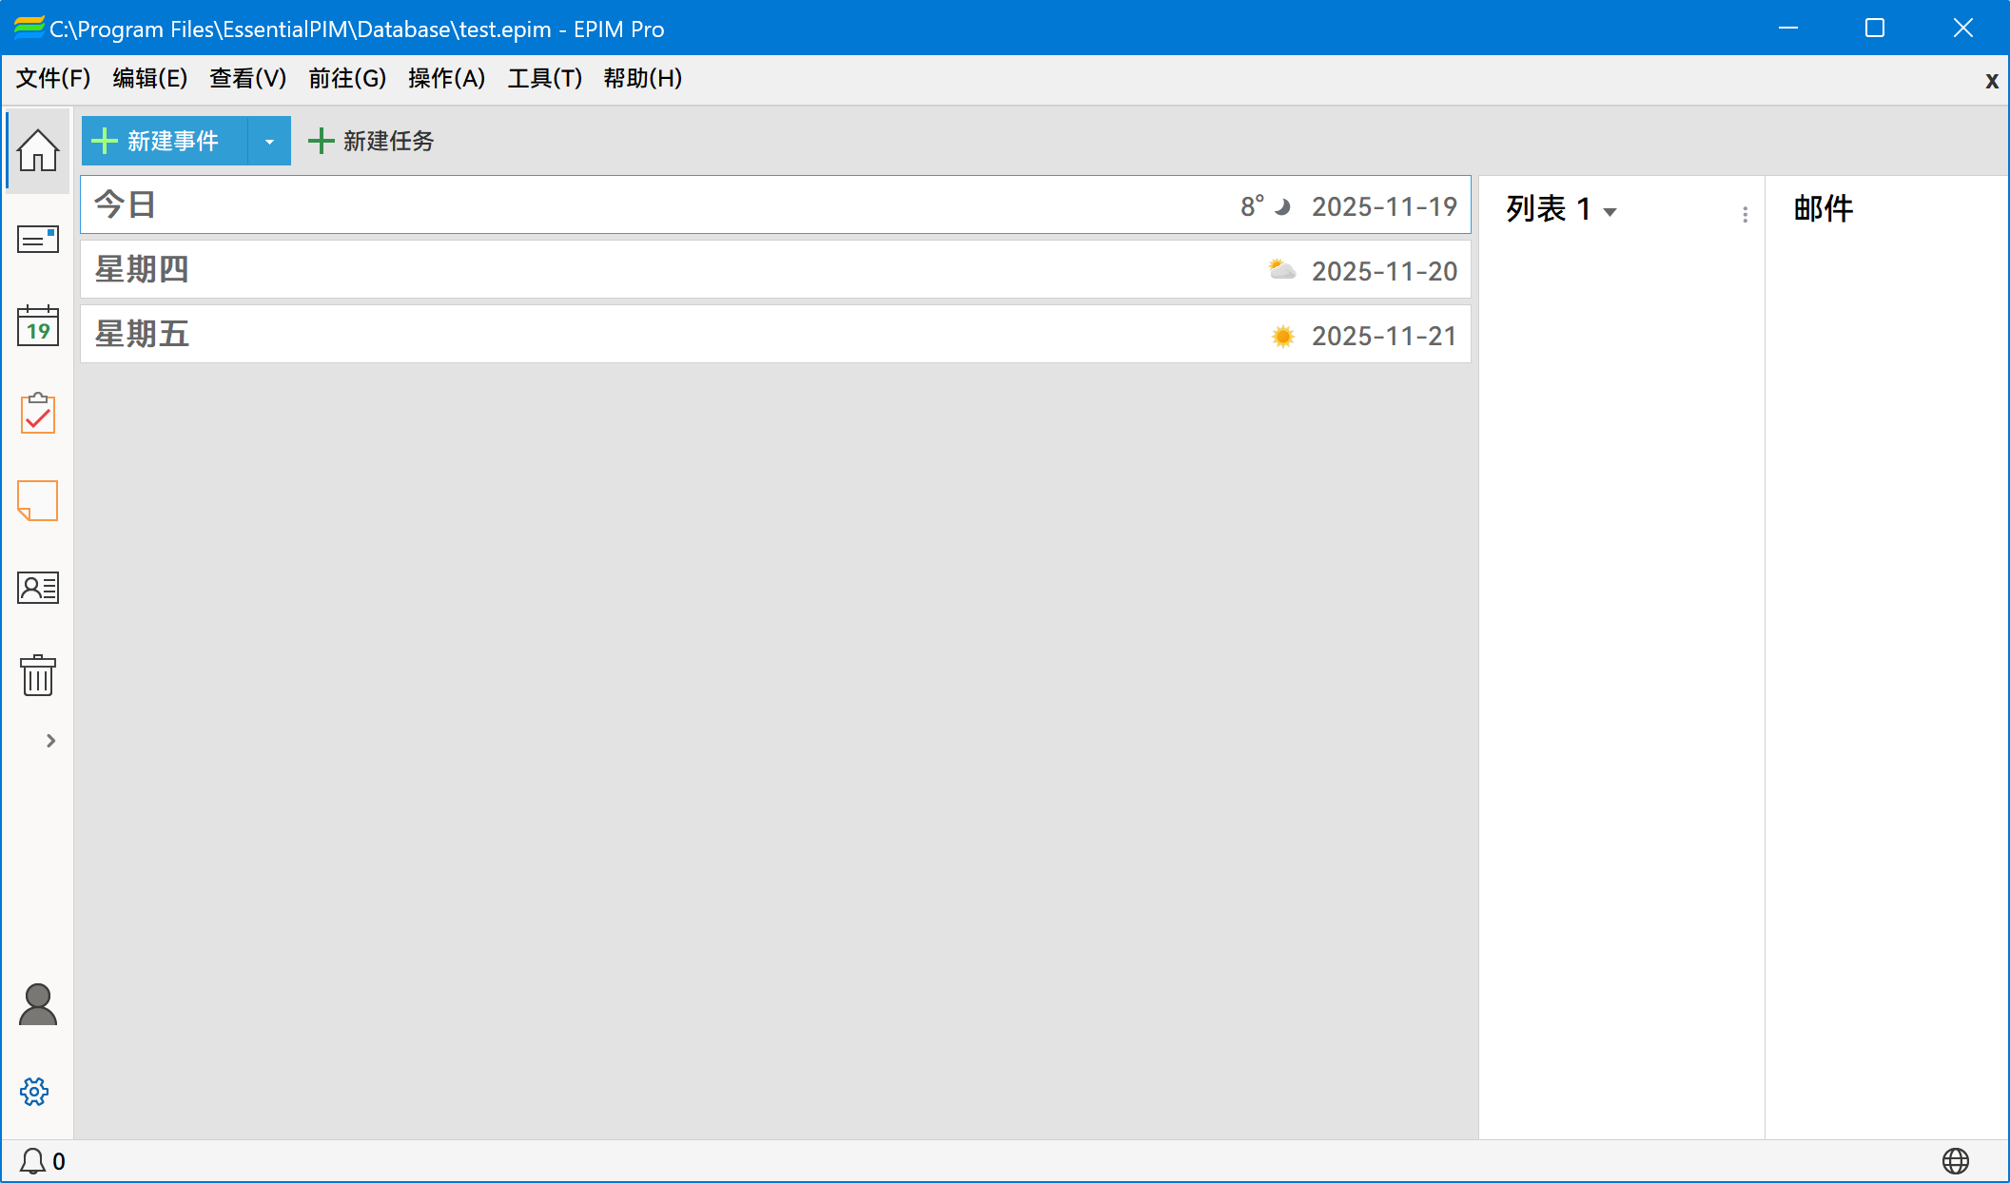Screen dimensions: 2010x1183
Task: Open the 前往(G) menu
Action: pos(347,79)
